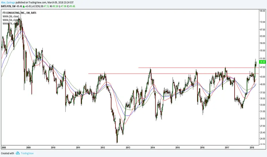Click the 2010 year label on time axis

[53, 148]
